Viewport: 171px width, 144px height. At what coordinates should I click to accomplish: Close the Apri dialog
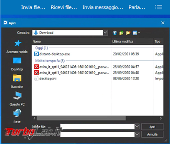[x=163, y=23]
